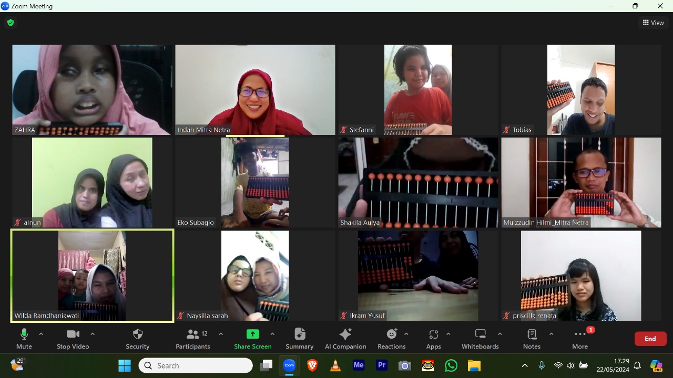Image resolution: width=673 pixels, height=378 pixels.
Task: Click the meeting Summary icon
Action: (x=300, y=339)
